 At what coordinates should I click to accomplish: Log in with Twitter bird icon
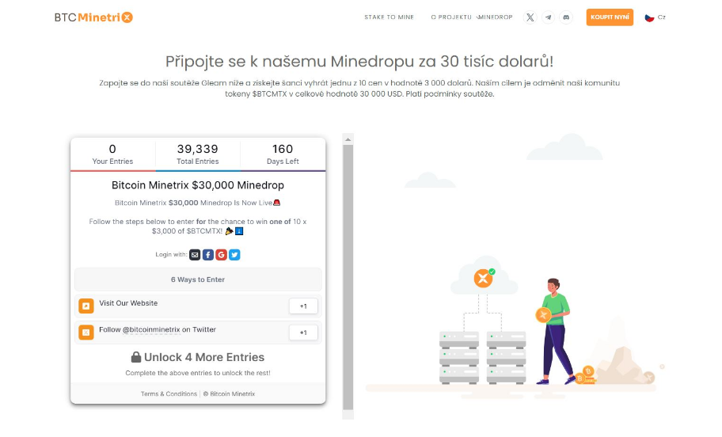(234, 255)
